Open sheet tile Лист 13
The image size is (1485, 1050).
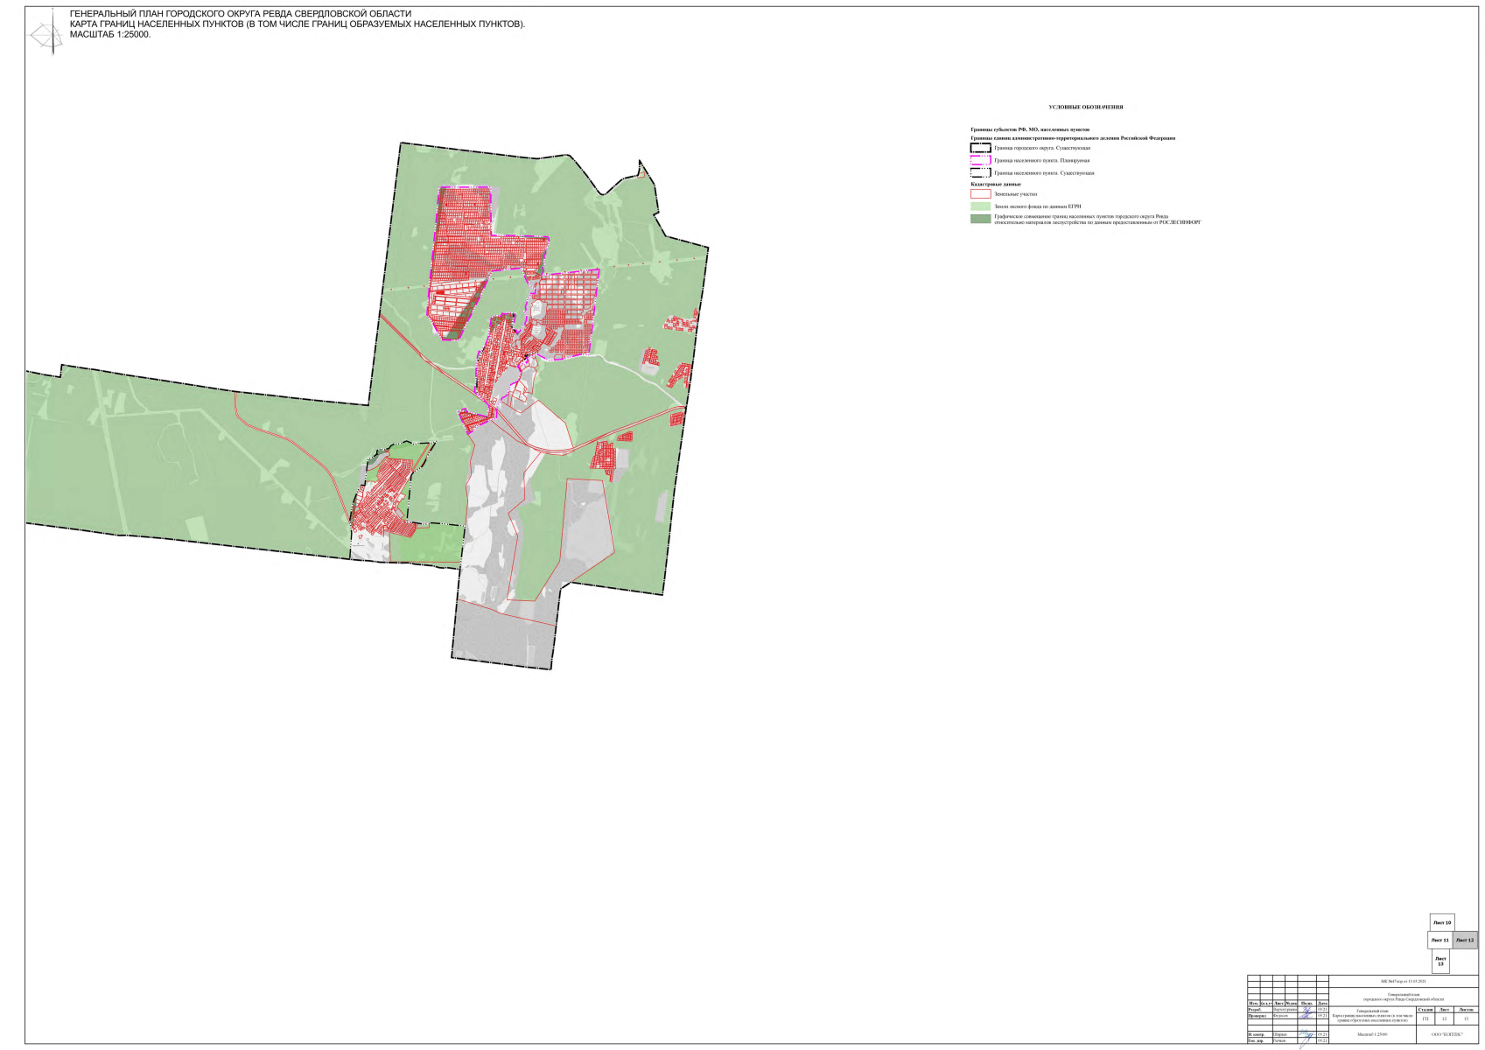[x=1440, y=961]
